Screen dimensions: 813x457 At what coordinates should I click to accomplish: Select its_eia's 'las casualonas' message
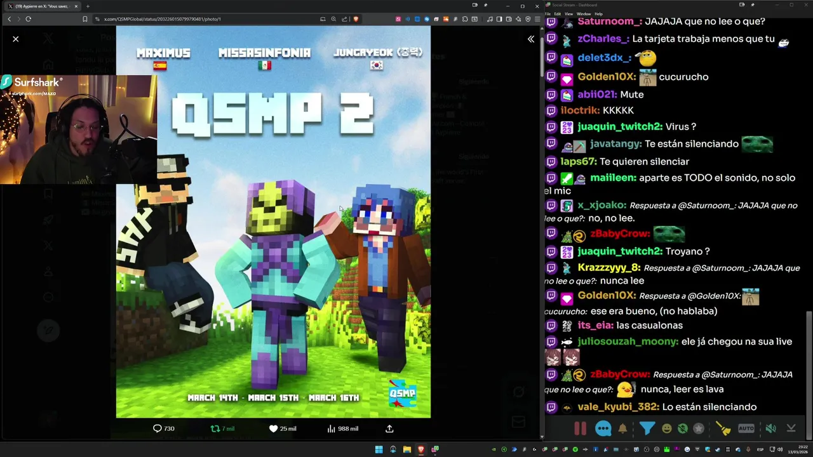[649, 326]
